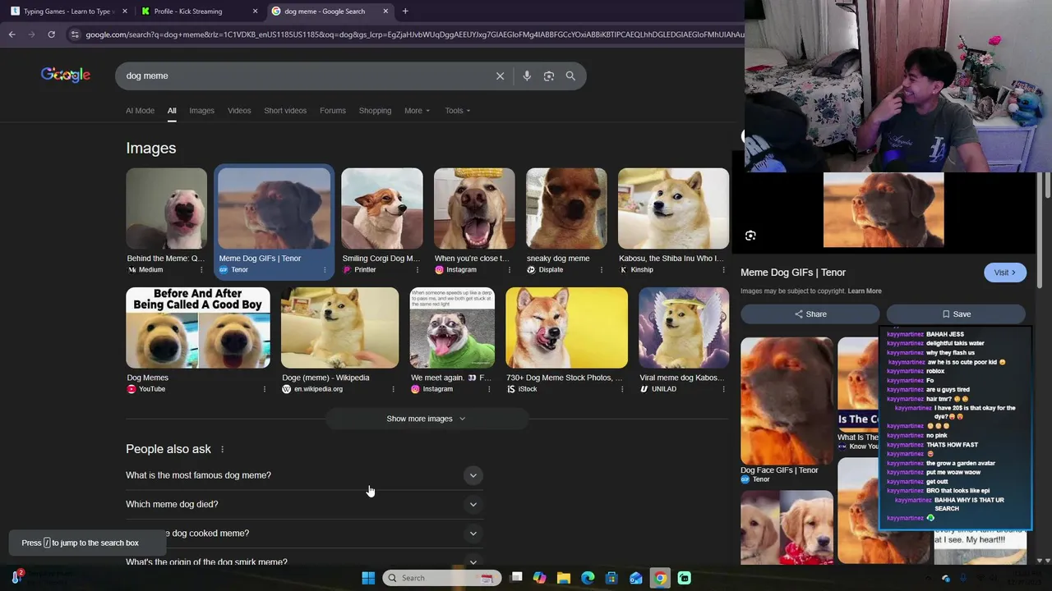Open Doge Wikipedia thumbnail
This screenshot has height=591, width=1052.
(339, 328)
